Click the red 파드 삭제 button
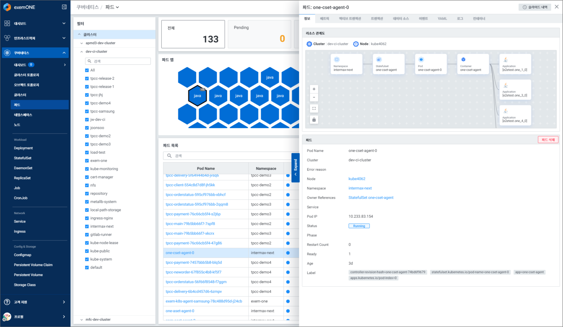The image size is (563, 327). coord(548,140)
